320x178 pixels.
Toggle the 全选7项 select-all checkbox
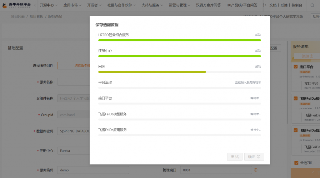coord(296,163)
